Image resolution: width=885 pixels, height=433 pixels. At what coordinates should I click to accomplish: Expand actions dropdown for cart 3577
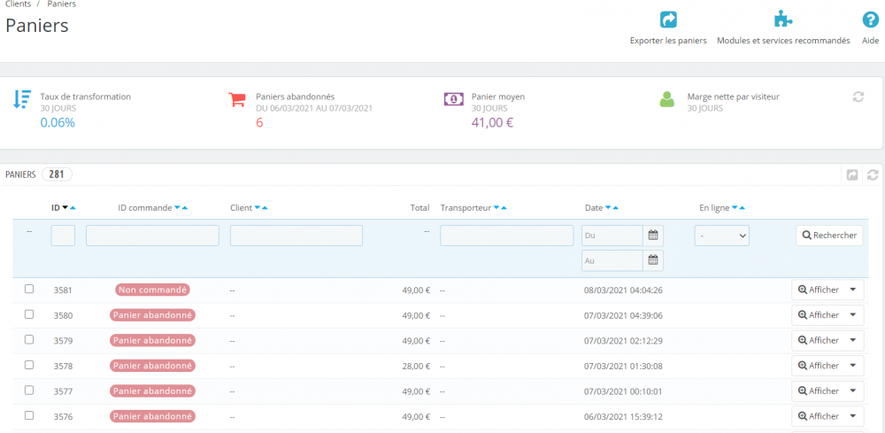click(x=853, y=390)
